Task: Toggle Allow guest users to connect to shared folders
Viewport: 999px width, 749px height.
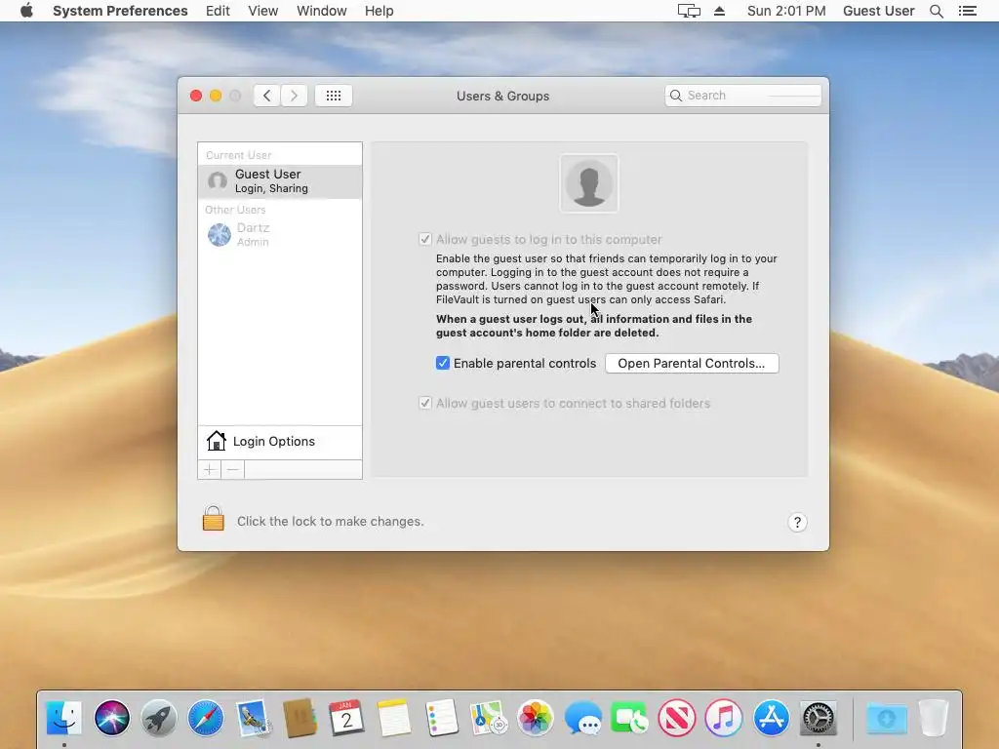Action: click(425, 403)
